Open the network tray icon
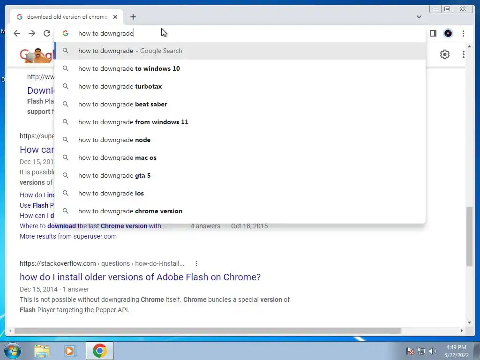 [x=421, y=351]
